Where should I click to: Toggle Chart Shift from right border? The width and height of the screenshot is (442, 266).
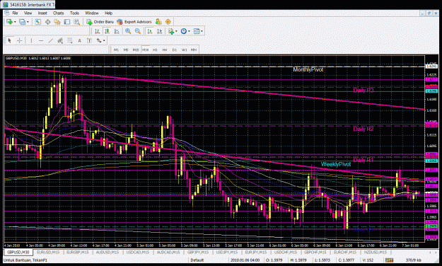pos(159,31)
